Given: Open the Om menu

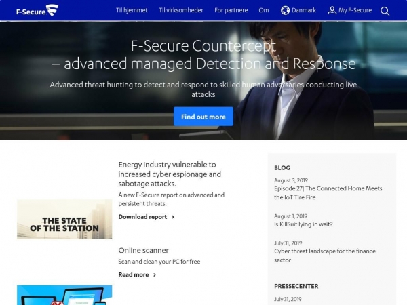Looking at the screenshot, I should 264,10.
